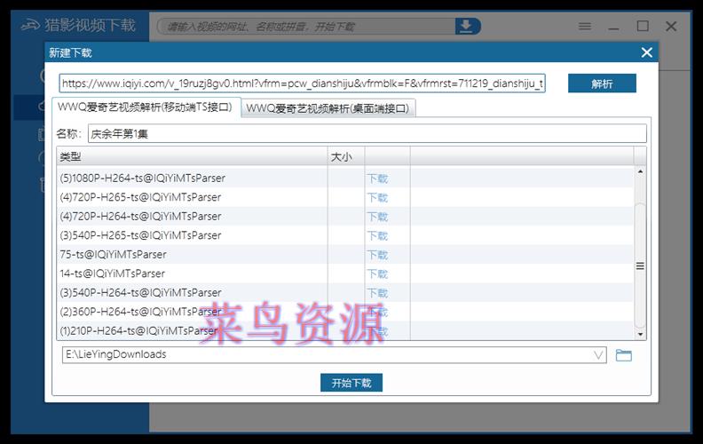
Task: Select row 75-ts@IQiYiMTsParser
Action: pos(345,254)
